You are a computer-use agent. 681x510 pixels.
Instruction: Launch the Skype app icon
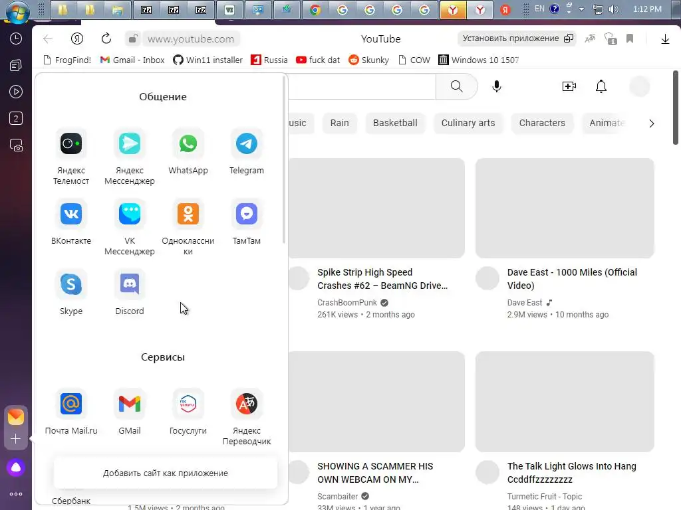coord(71,284)
